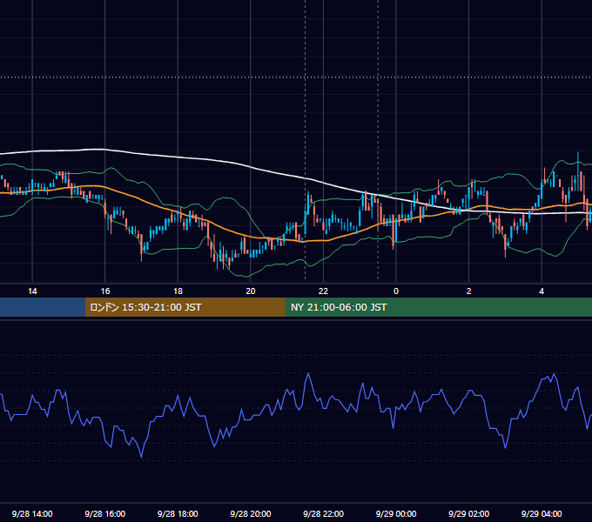Click the 9/28 20:00 time label
Image resolution: width=592 pixels, height=522 pixels.
pyautogui.click(x=251, y=513)
